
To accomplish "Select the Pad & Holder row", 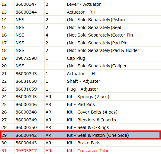I will pos(81,50).
